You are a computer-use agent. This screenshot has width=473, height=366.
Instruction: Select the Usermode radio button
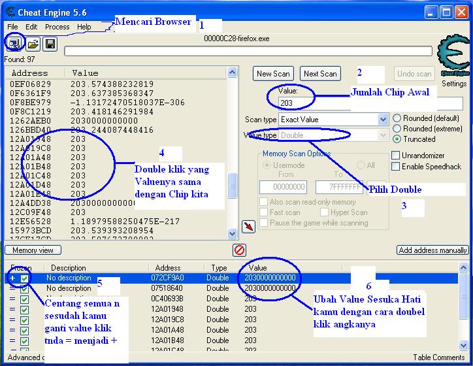click(267, 165)
